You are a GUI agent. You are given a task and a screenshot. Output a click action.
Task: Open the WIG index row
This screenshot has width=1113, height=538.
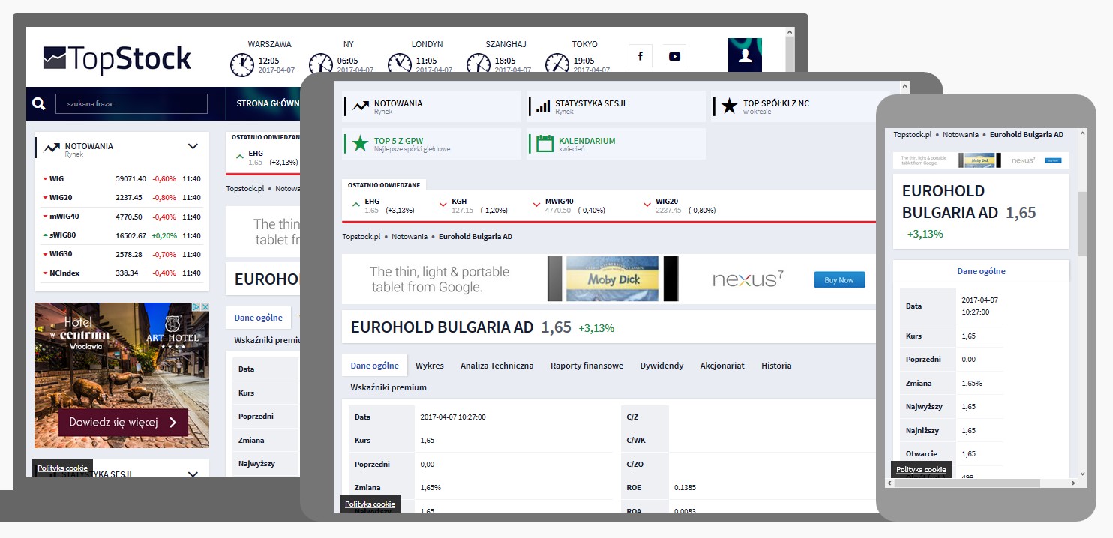[121, 179]
